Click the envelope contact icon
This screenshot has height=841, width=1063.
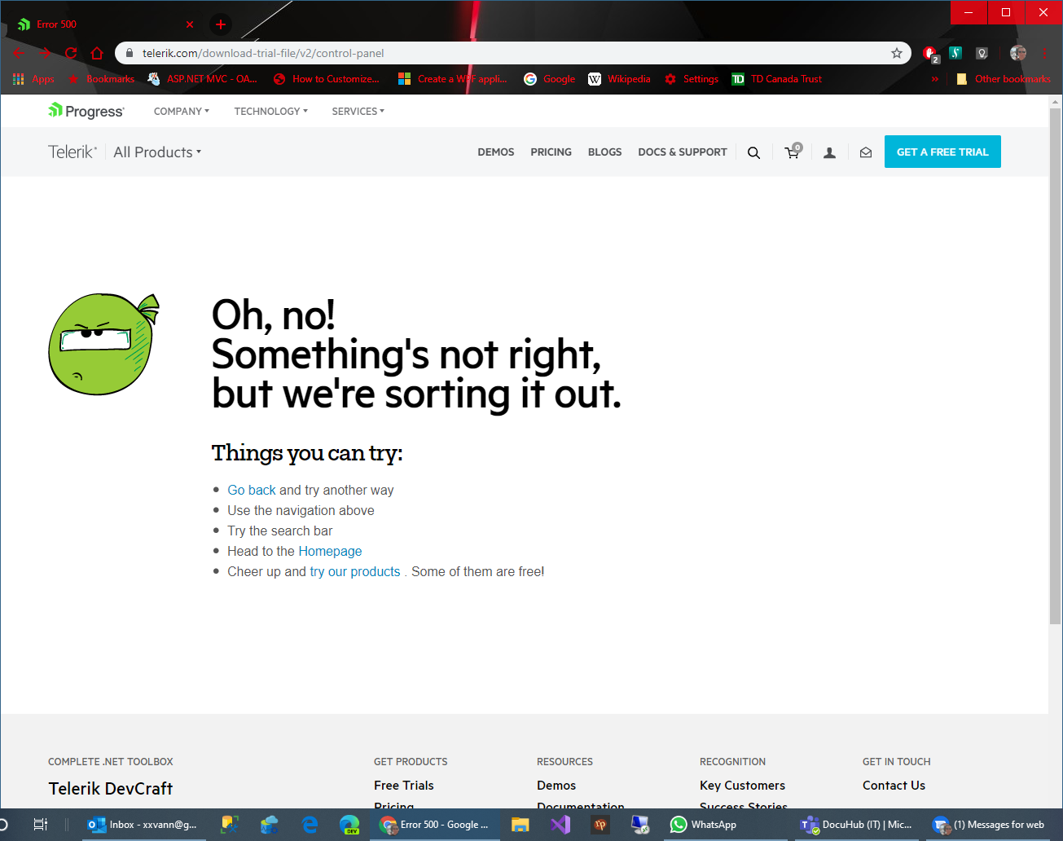[x=866, y=152]
